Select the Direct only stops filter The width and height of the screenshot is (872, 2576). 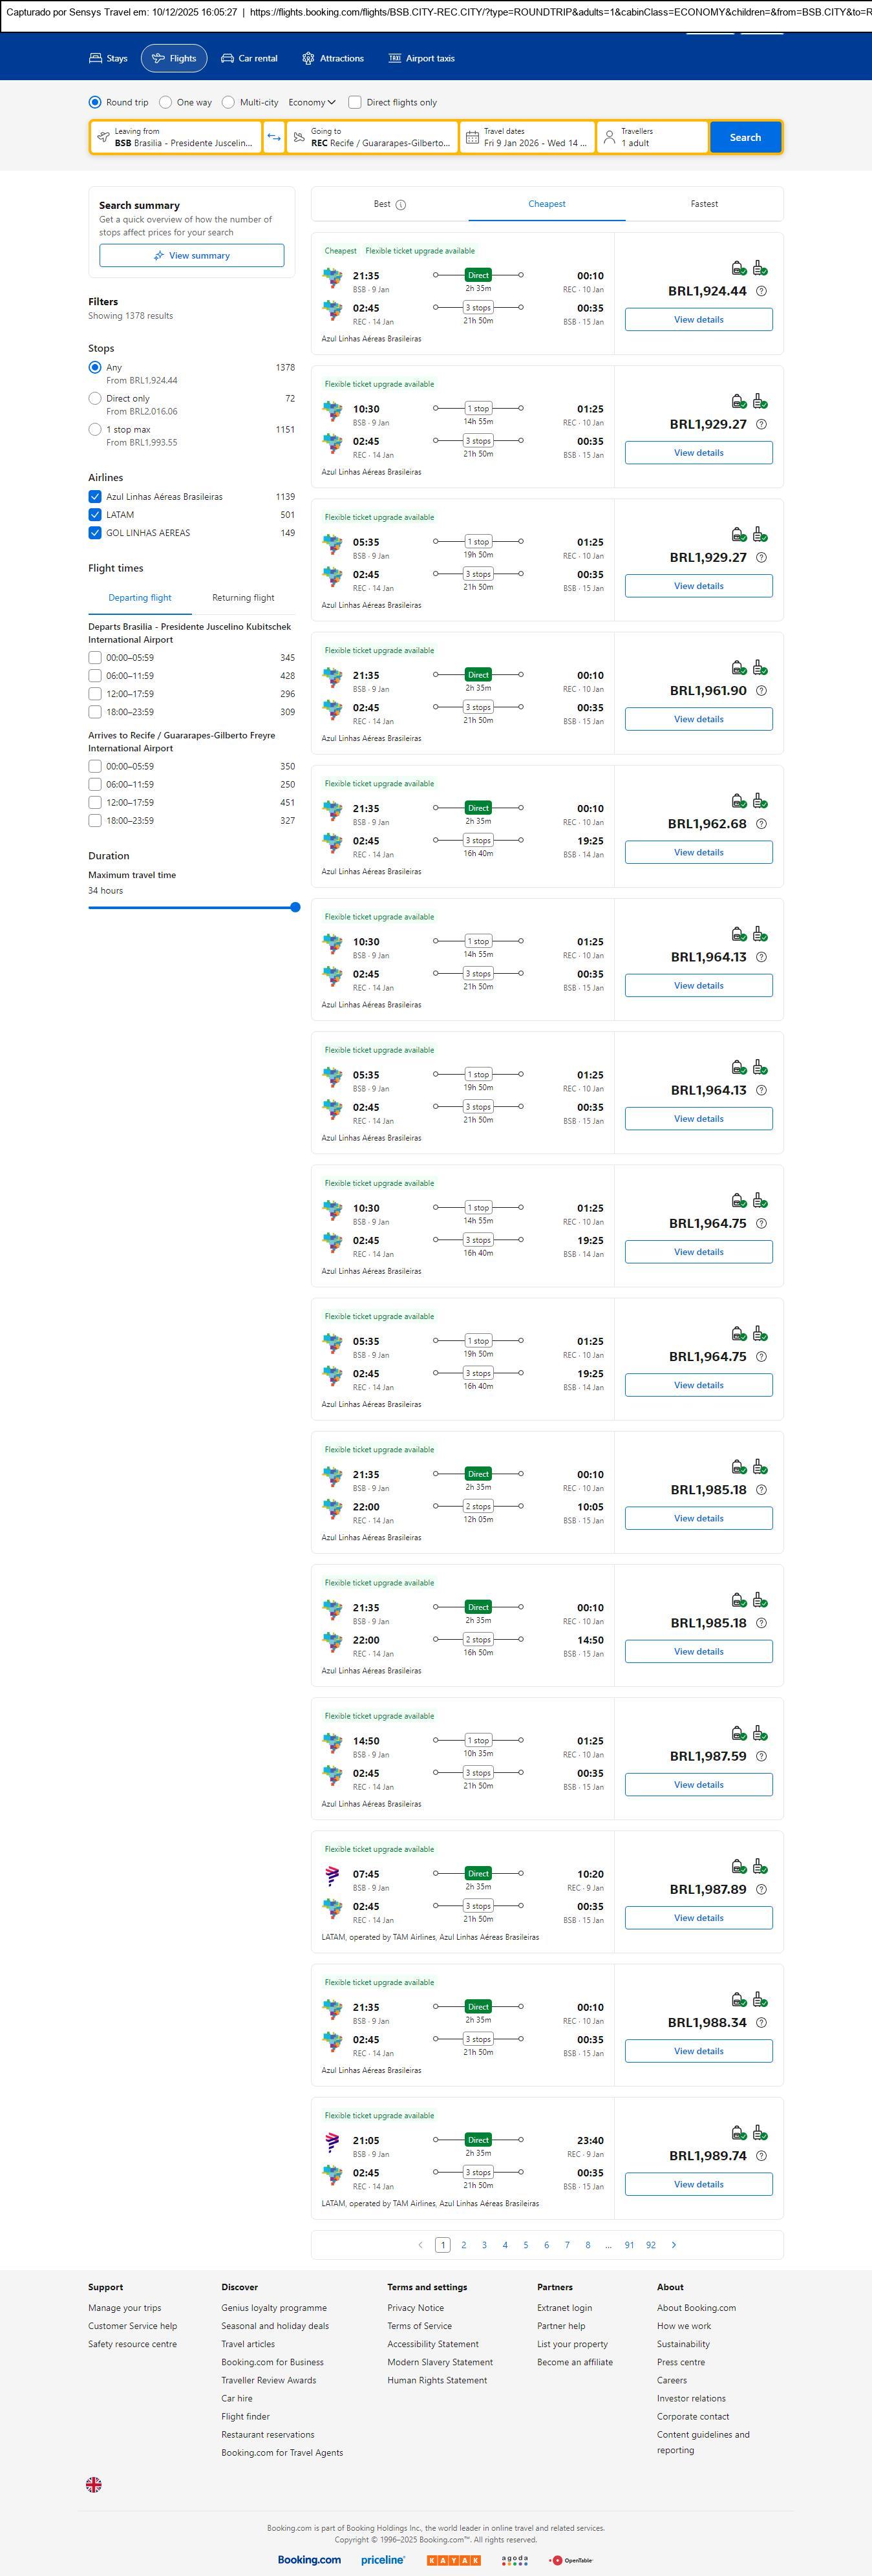[x=95, y=398]
